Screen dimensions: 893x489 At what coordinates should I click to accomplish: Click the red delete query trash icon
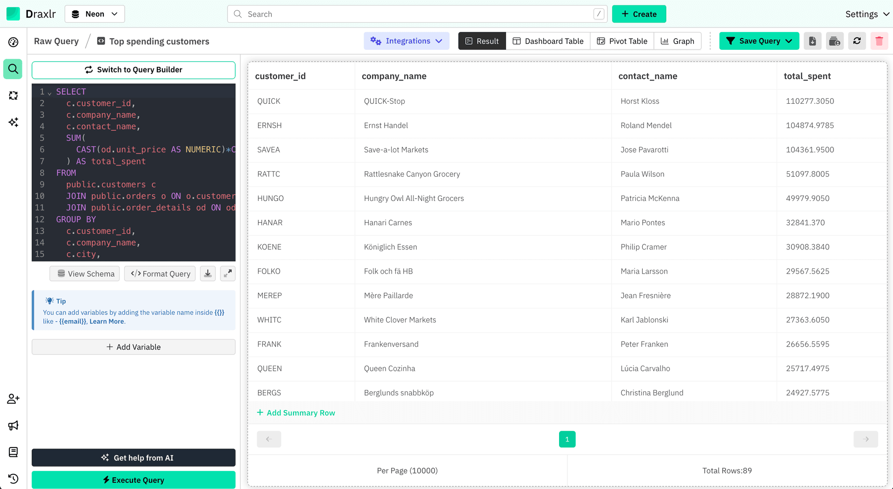click(879, 41)
